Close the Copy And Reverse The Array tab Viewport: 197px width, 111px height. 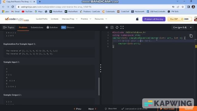tap(34, 2)
